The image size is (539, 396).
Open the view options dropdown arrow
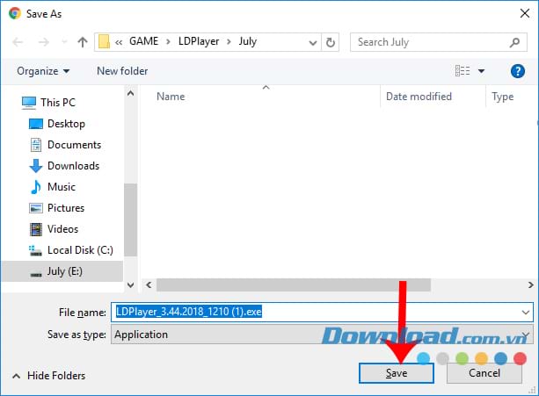click(481, 71)
